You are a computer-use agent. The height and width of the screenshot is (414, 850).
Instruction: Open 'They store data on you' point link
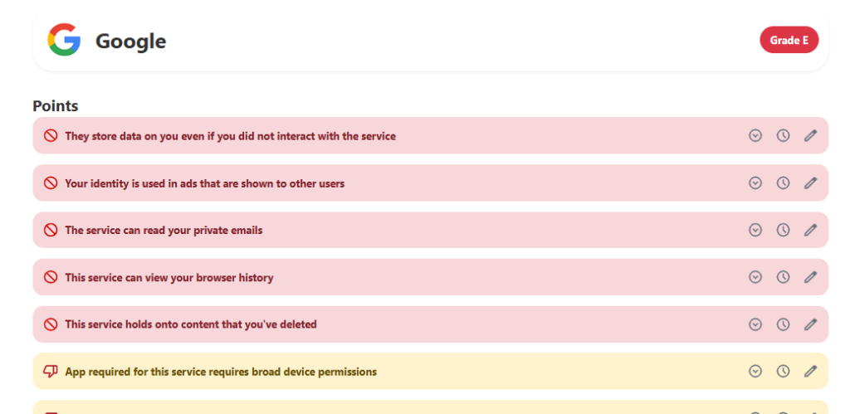230,136
